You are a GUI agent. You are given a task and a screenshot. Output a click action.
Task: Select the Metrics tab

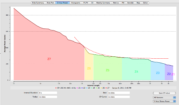pos(116,3)
